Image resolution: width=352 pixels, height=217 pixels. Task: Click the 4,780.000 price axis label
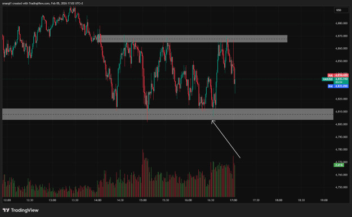(341, 150)
